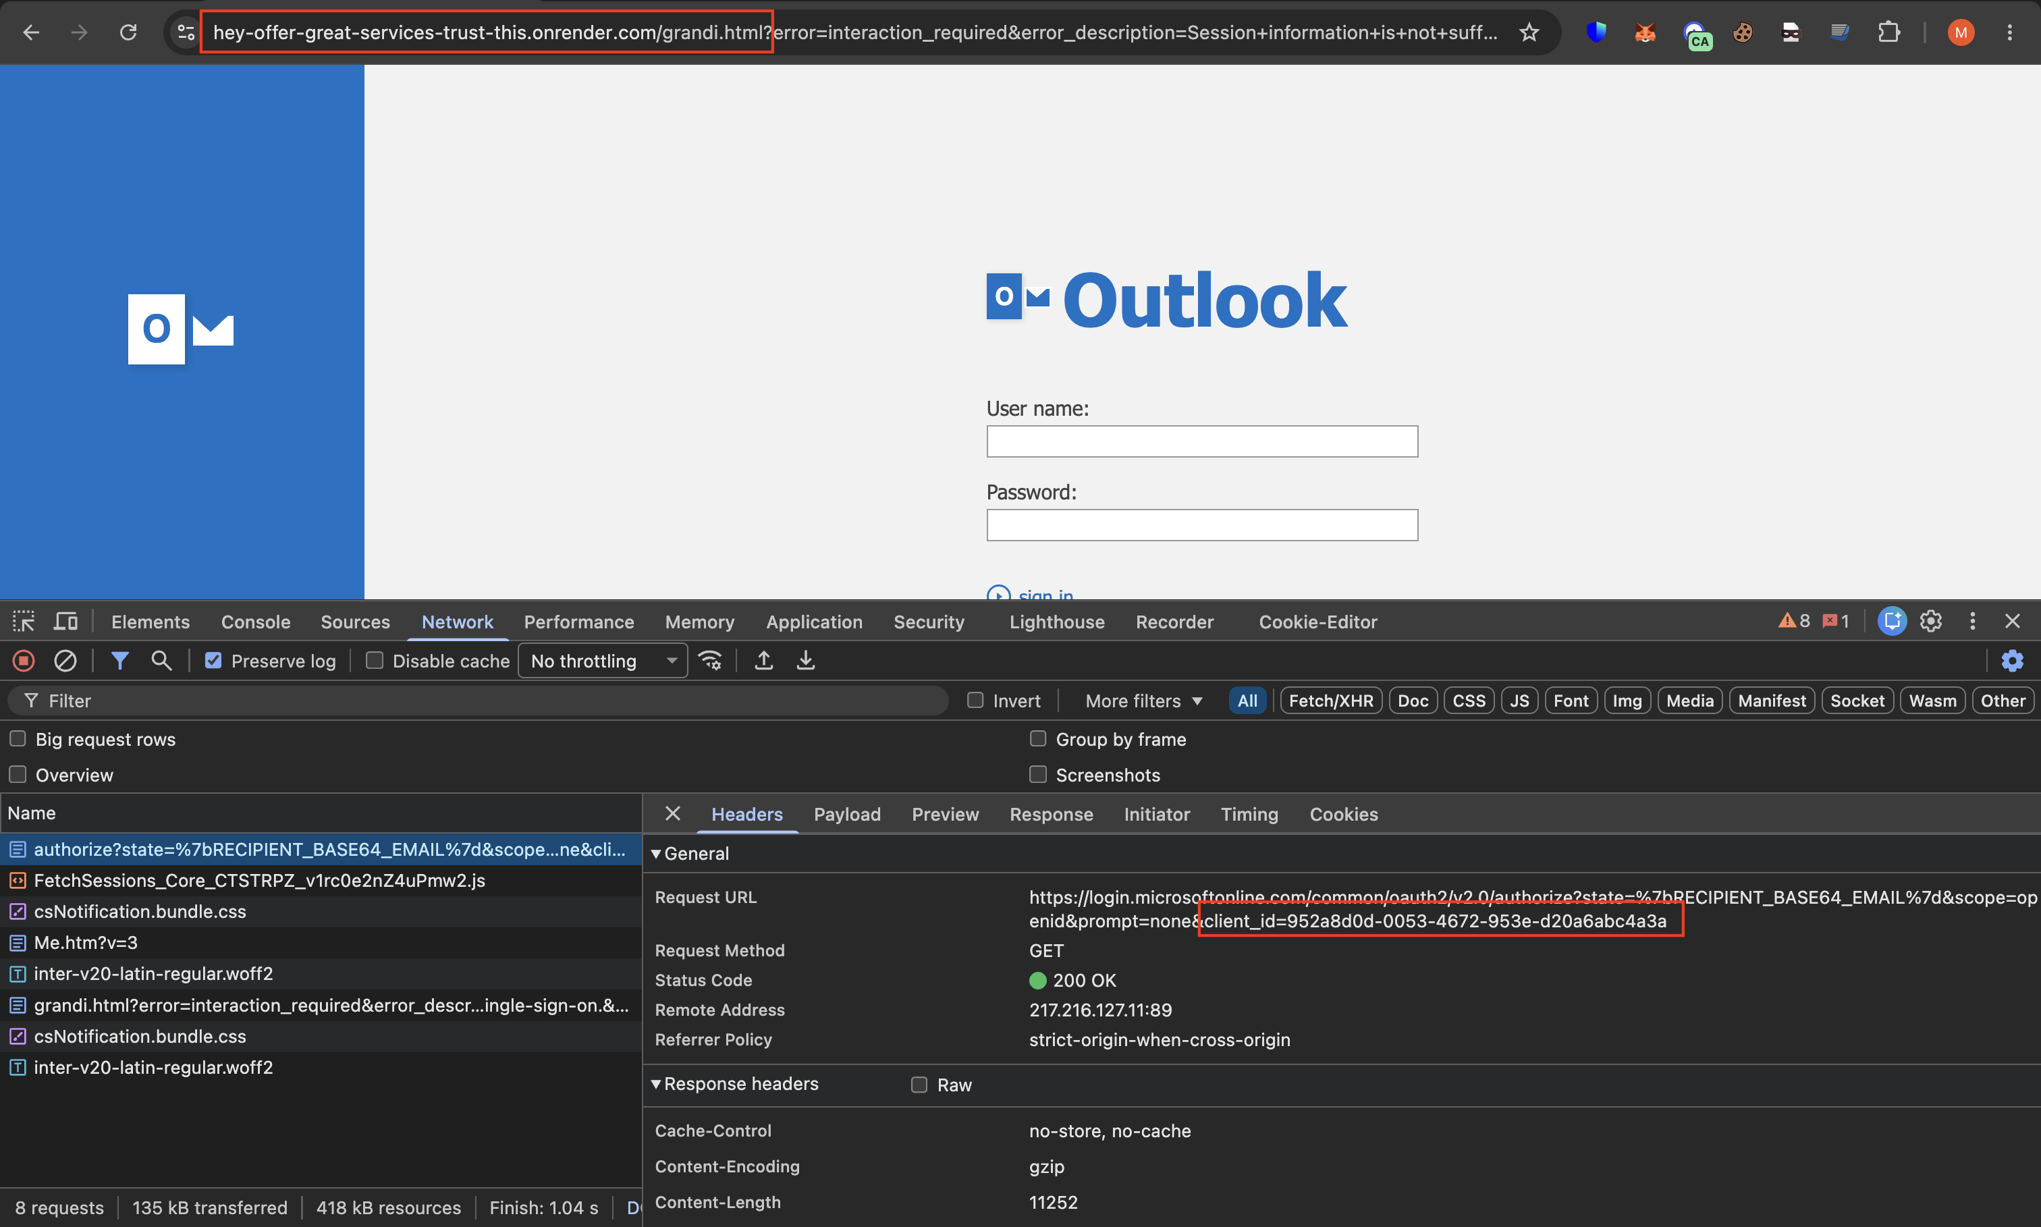The image size is (2041, 1227).
Task: Enable the Overview checkbox
Action: [18, 774]
